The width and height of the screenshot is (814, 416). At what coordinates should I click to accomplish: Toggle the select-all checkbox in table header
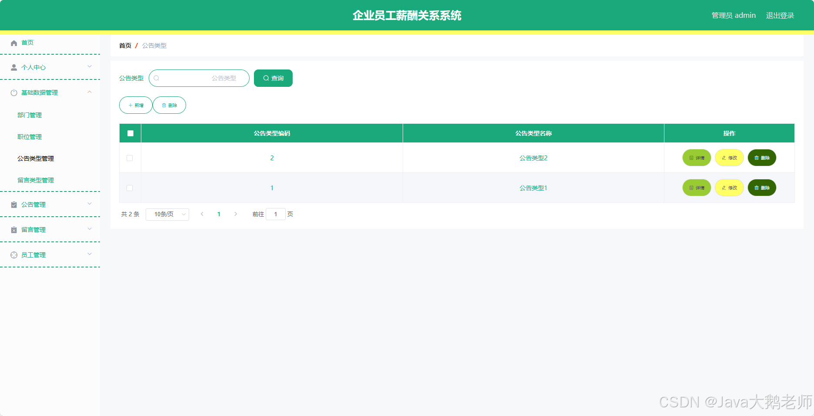click(x=130, y=133)
